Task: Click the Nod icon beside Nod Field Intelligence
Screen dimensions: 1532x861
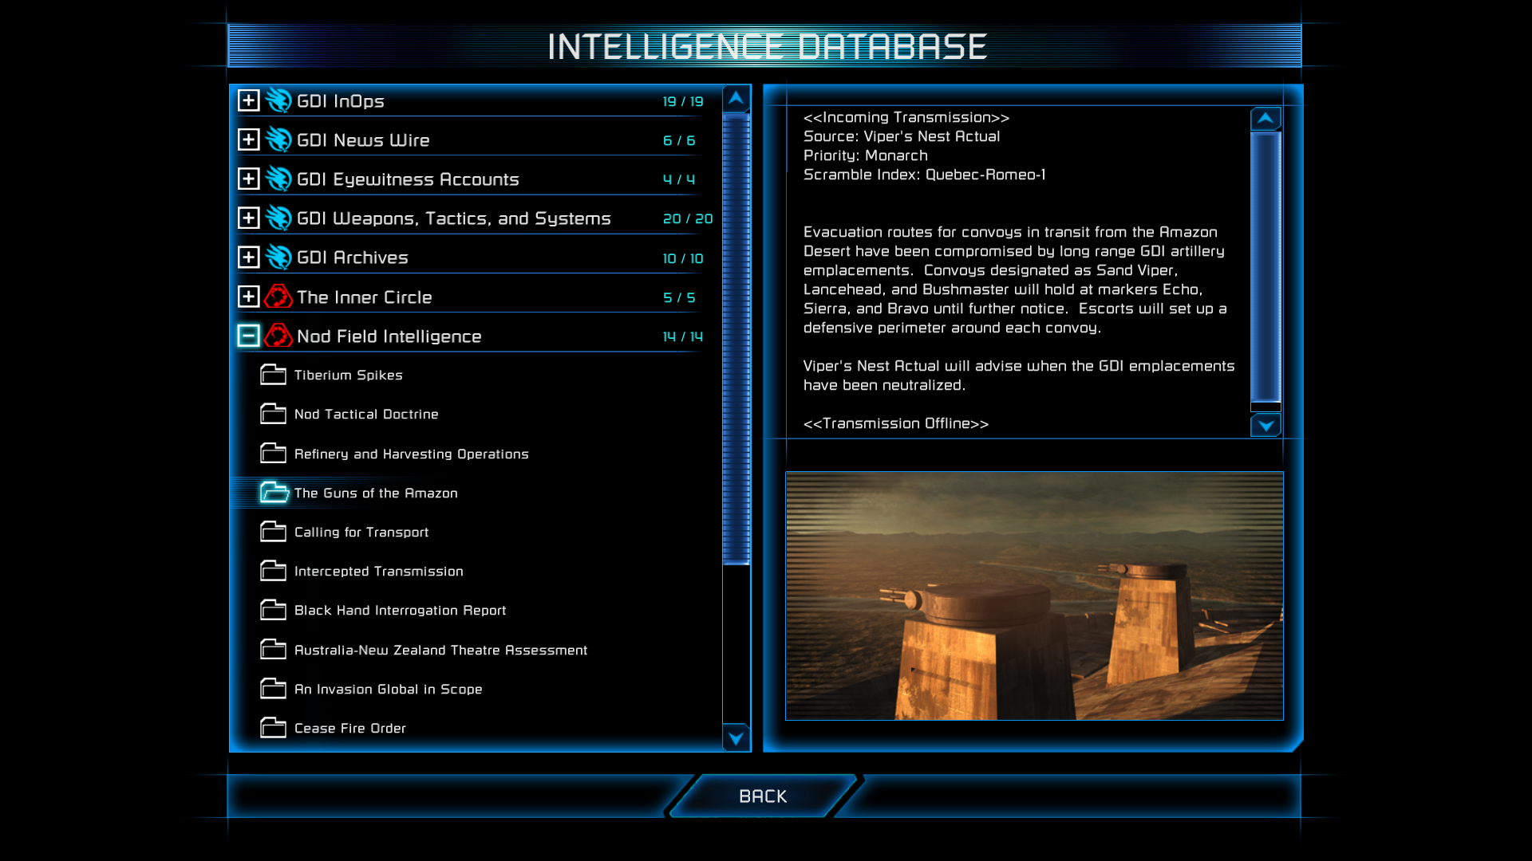Action: tap(278, 336)
